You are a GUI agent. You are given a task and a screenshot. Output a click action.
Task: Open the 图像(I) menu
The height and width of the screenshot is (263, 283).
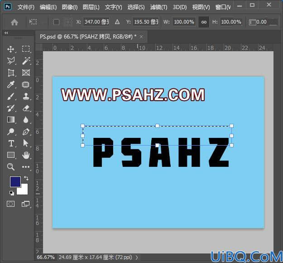click(70, 7)
